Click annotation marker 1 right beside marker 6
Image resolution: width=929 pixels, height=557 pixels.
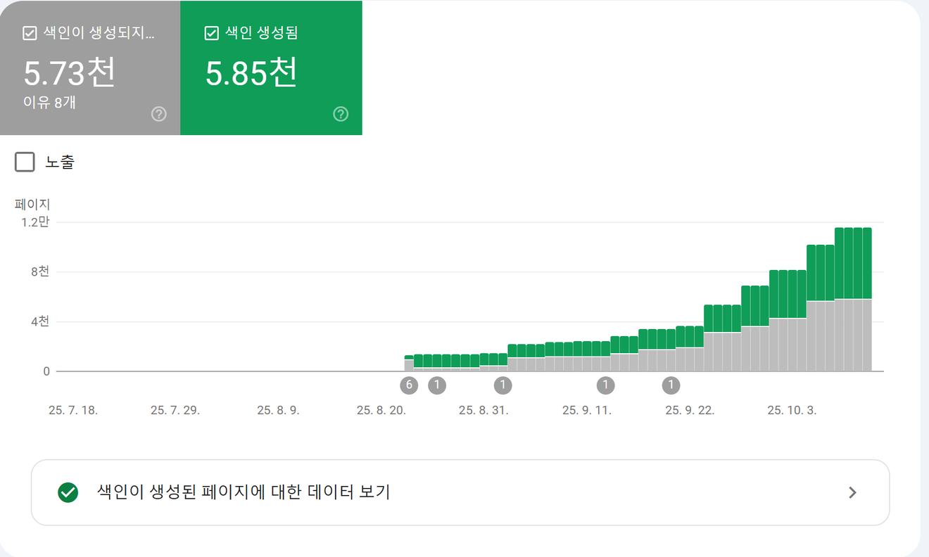pyautogui.click(x=437, y=385)
